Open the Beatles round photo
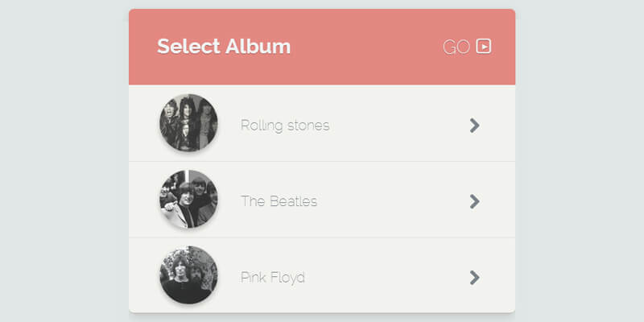The width and height of the screenshot is (644, 322). click(x=188, y=200)
